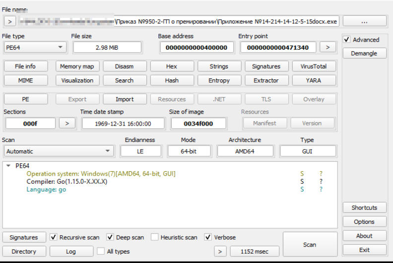Open the PE structure view
The width and height of the screenshot is (393, 263).
coord(25,99)
